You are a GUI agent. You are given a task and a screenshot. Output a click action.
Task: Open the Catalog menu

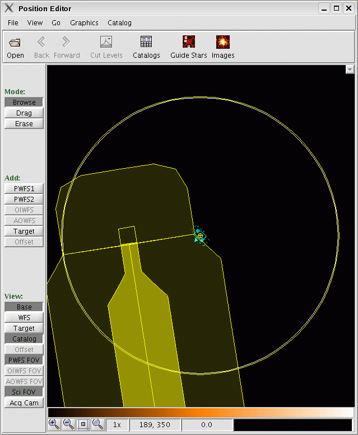(x=119, y=23)
